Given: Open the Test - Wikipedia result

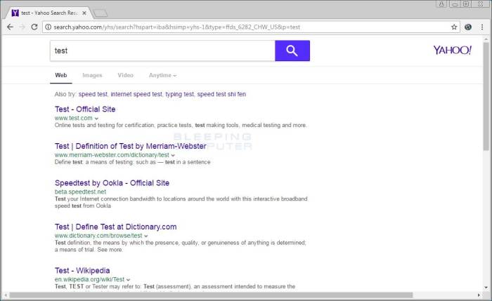Looking at the screenshot, I should coord(82,270).
